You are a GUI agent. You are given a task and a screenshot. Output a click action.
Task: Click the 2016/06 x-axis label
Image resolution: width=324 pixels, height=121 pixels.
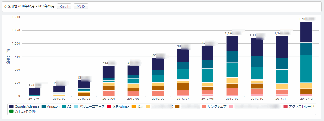click(158, 99)
